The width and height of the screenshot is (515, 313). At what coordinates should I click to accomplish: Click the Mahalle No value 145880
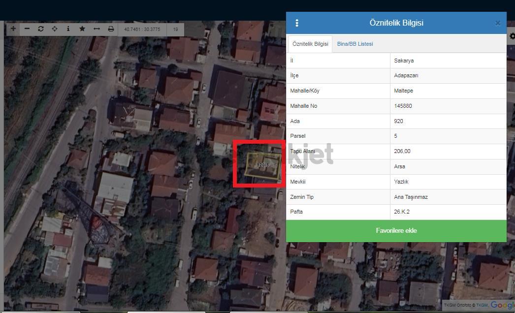point(403,106)
